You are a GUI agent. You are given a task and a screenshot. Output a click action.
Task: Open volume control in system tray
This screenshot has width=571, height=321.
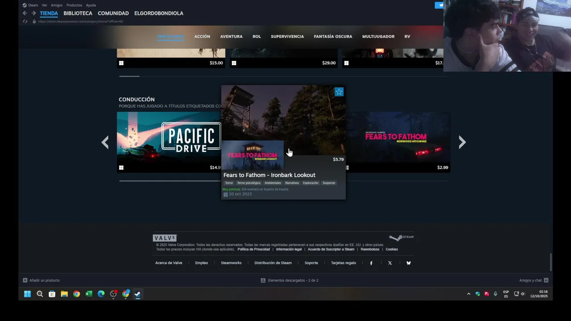[523, 294]
